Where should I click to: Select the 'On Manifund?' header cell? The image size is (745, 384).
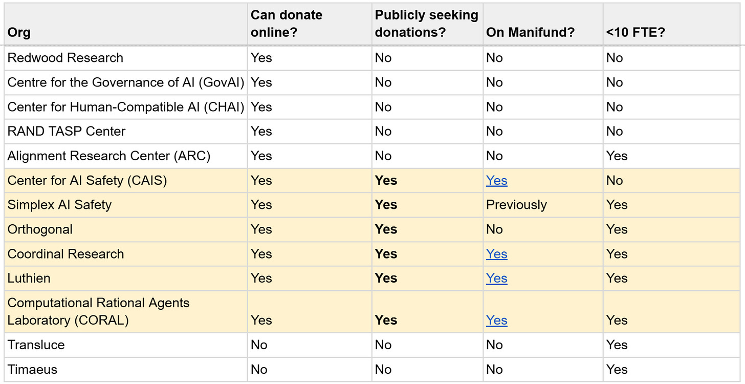pyautogui.click(x=543, y=24)
